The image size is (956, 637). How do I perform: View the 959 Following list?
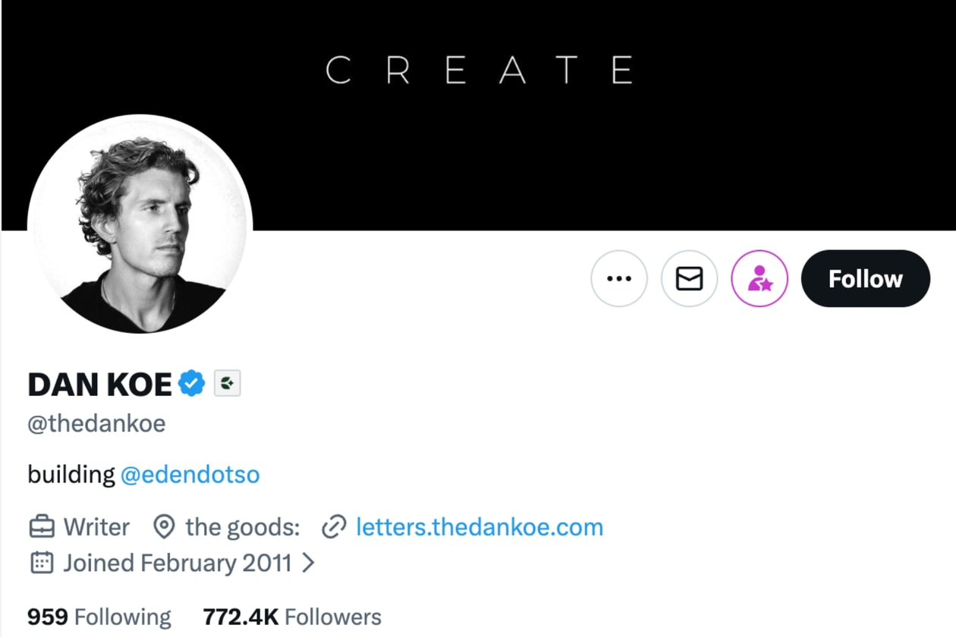(x=99, y=617)
